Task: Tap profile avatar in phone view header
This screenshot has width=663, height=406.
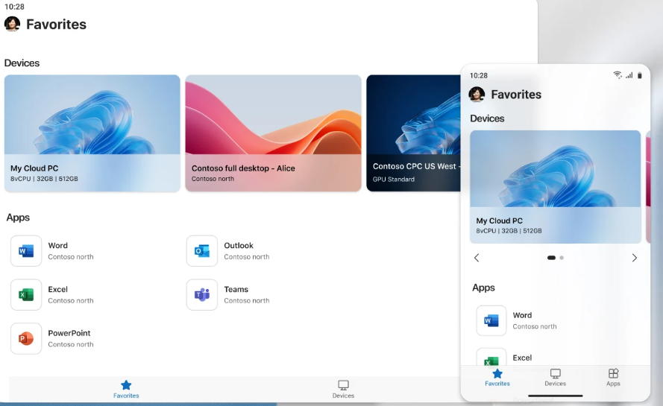Action: click(477, 94)
